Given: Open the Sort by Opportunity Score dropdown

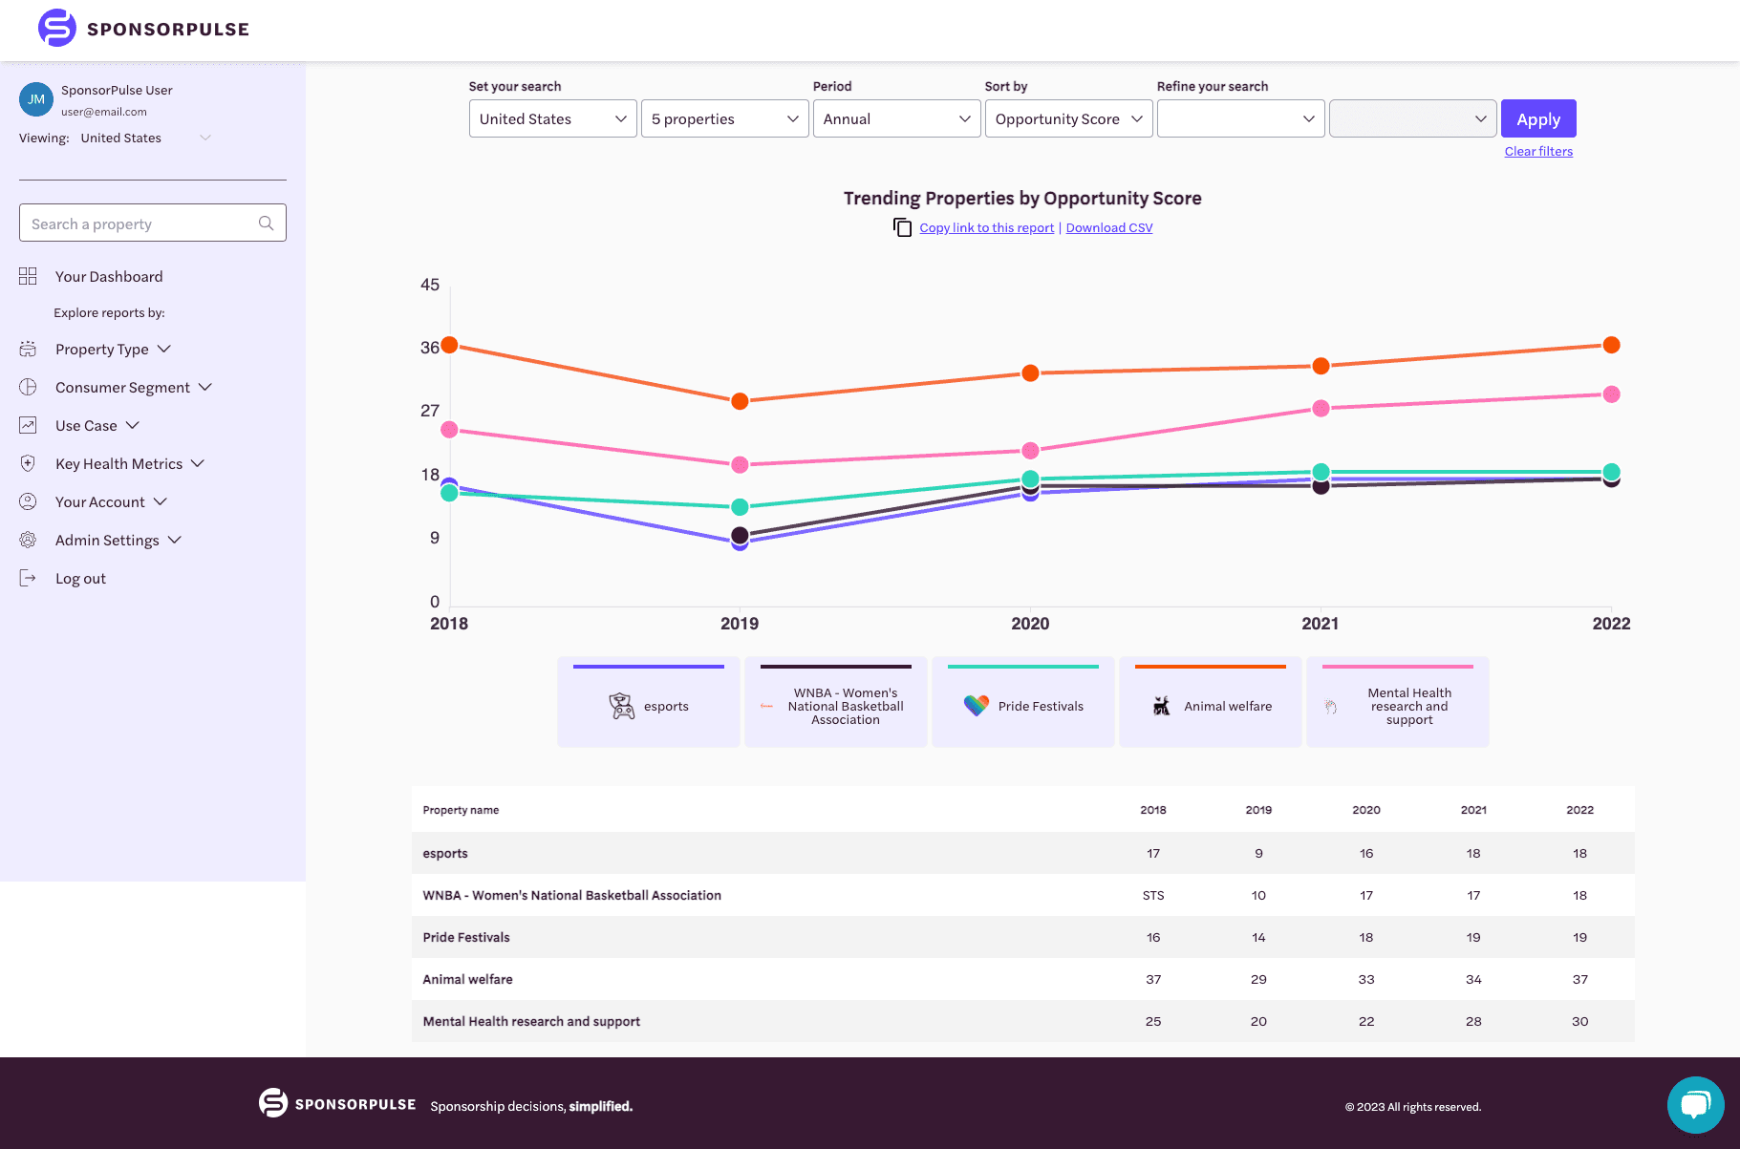Looking at the screenshot, I should [1068, 119].
